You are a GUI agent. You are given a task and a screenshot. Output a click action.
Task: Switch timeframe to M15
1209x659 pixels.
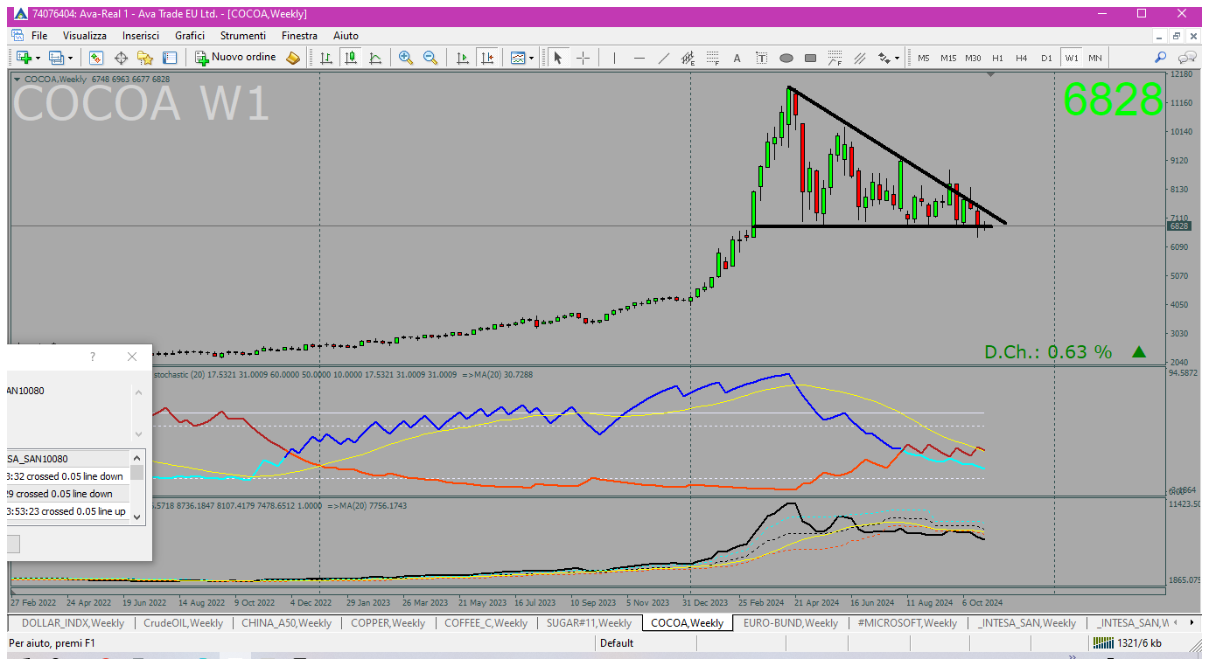click(948, 58)
